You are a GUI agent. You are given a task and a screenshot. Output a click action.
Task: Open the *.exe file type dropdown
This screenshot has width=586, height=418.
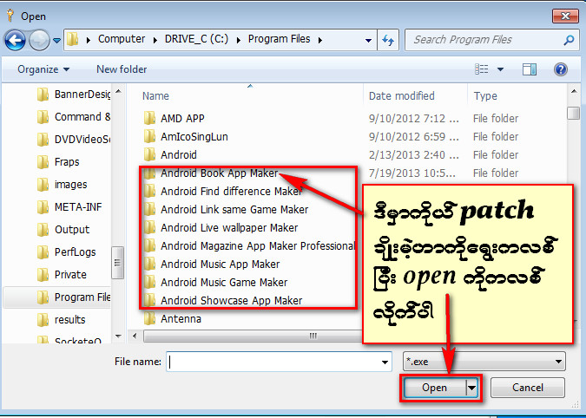[x=484, y=362]
